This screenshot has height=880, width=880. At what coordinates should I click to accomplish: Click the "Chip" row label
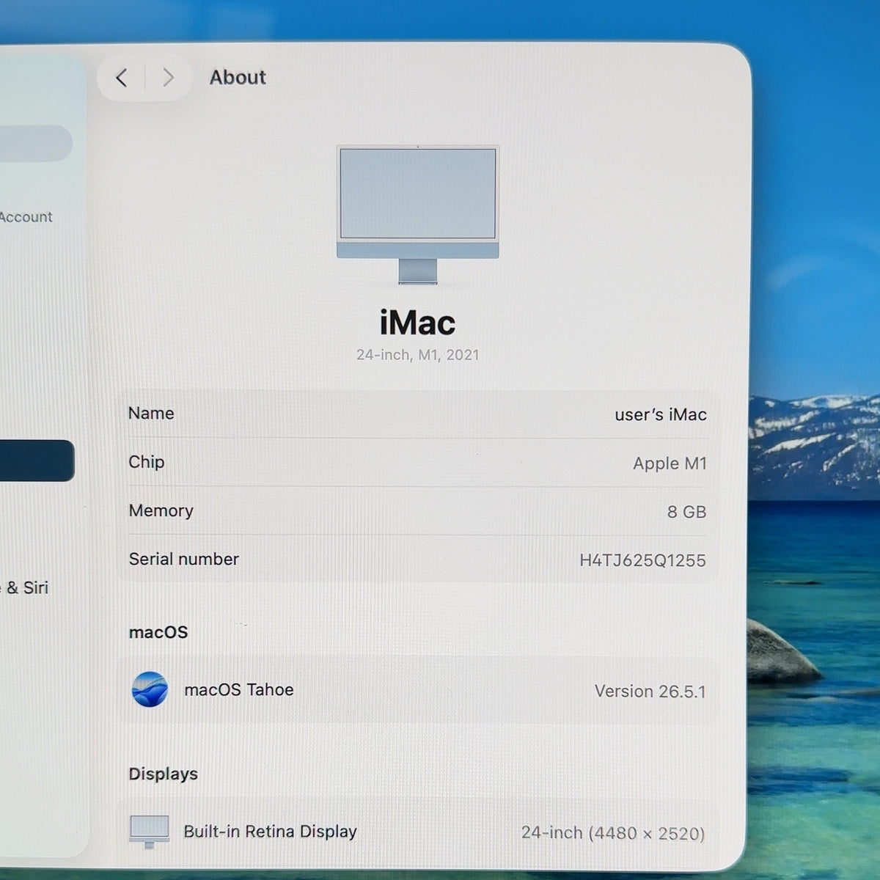tap(147, 462)
